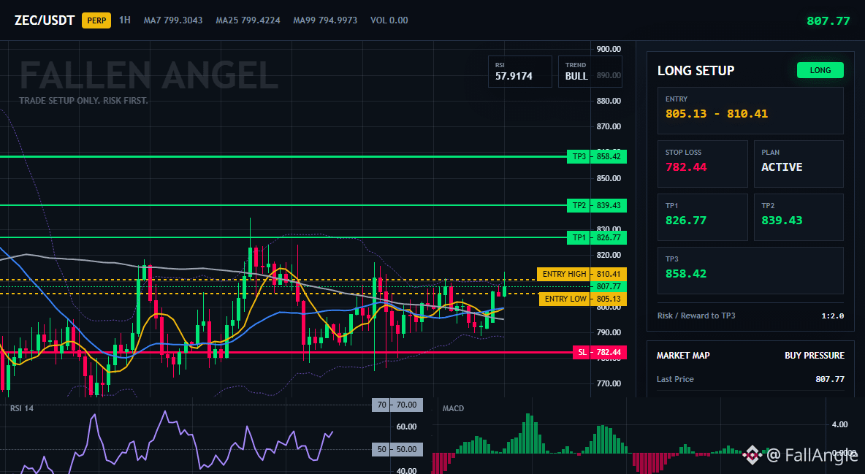This screenshot has width=865, height=474.
Task: Click the red SL chart tag
Action: pyautogui.click(x=582, y=352)
